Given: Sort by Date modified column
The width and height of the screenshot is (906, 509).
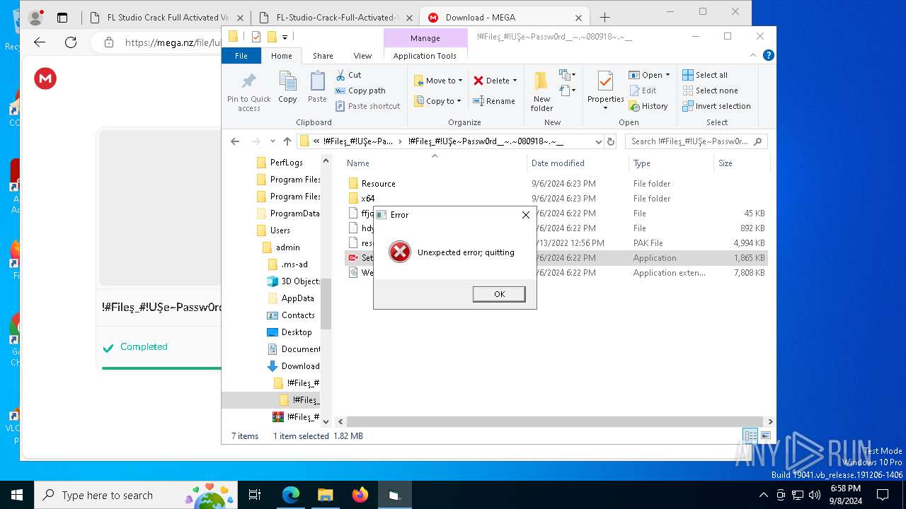Looking at the screenshot, I should (558, 163).
